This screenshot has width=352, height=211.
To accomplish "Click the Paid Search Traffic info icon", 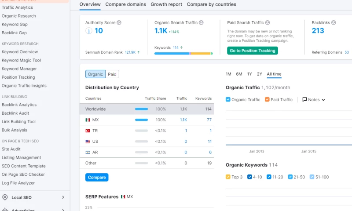I will point(268,23).
